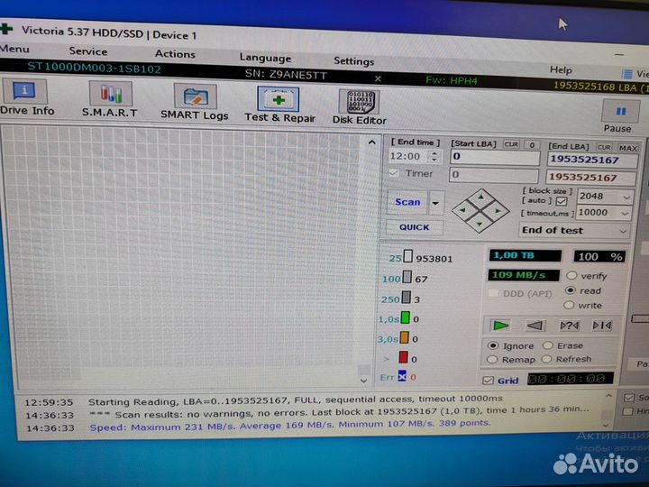Open the Settings menu

(x=354, y=61)
